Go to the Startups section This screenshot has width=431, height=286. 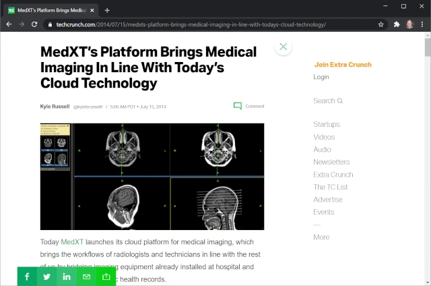(327, 124)
